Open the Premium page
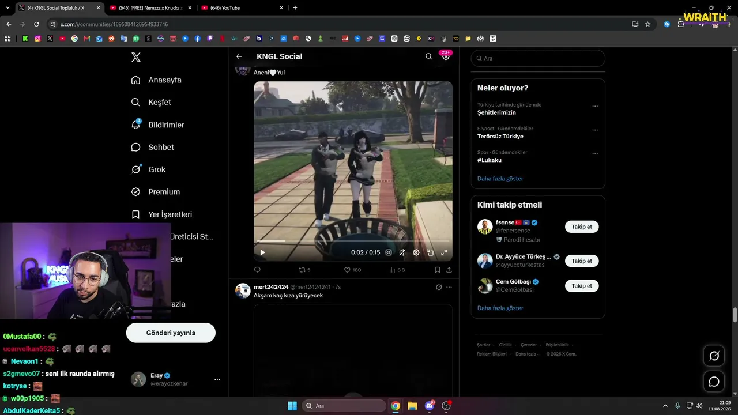The width and height of the screenshot is (738, 415). (x=155, y=192)
